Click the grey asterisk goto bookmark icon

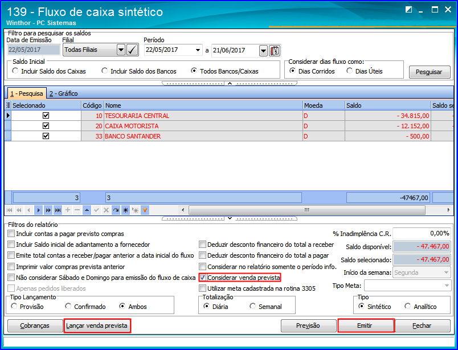coord(135,210)
